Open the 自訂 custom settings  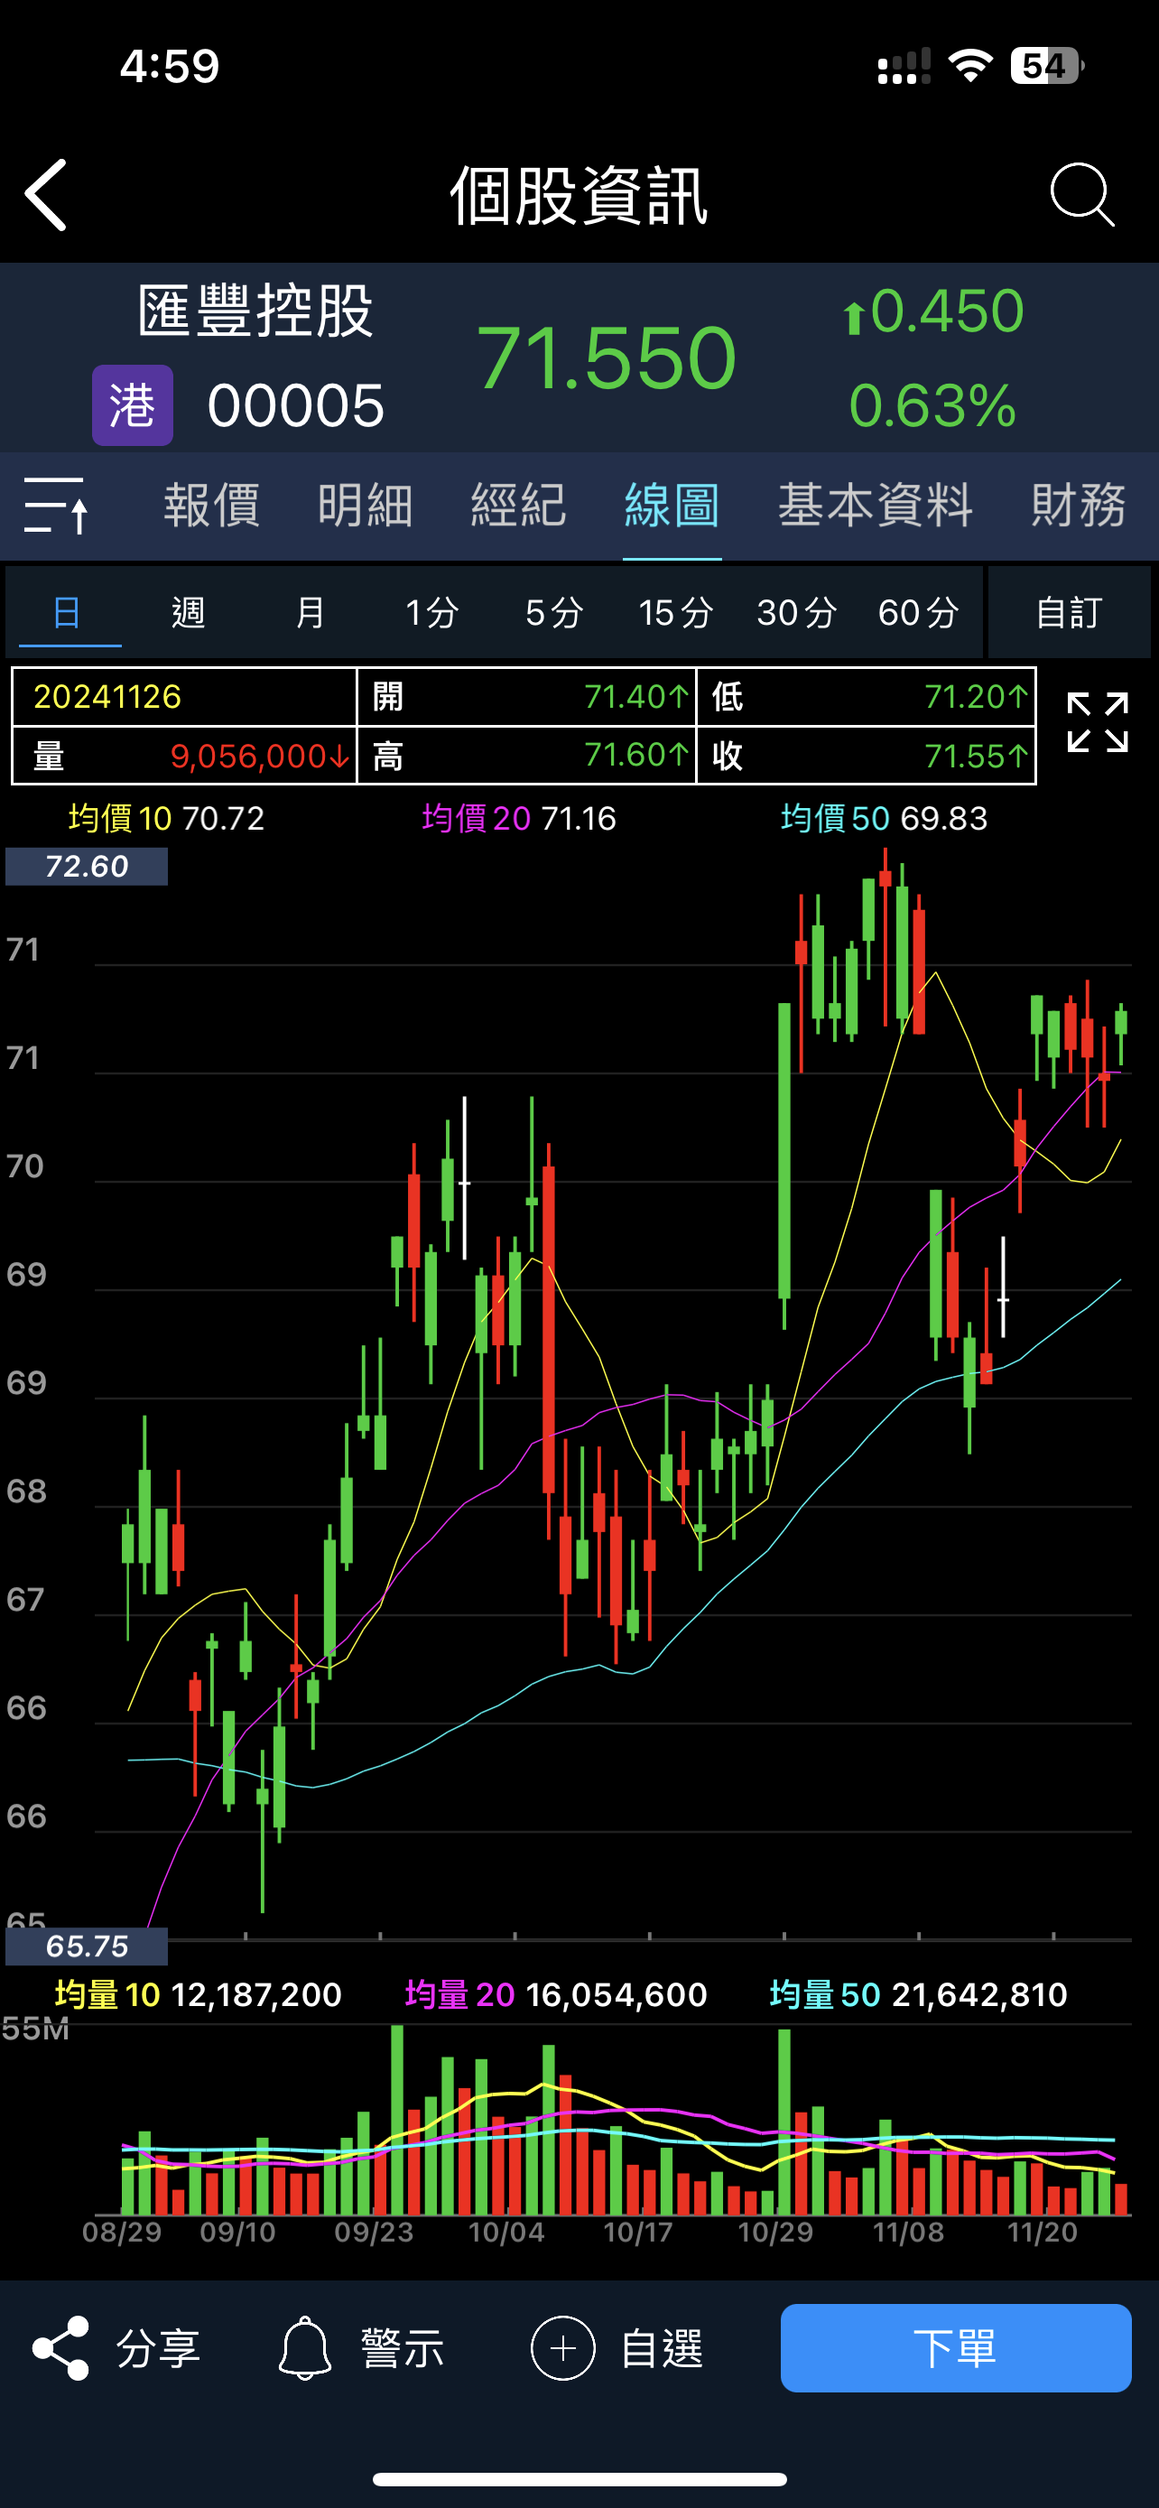[x=1070, y=612]
